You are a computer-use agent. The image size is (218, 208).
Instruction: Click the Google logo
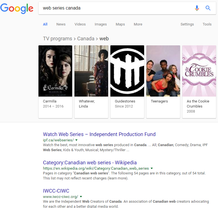point(17,8)
